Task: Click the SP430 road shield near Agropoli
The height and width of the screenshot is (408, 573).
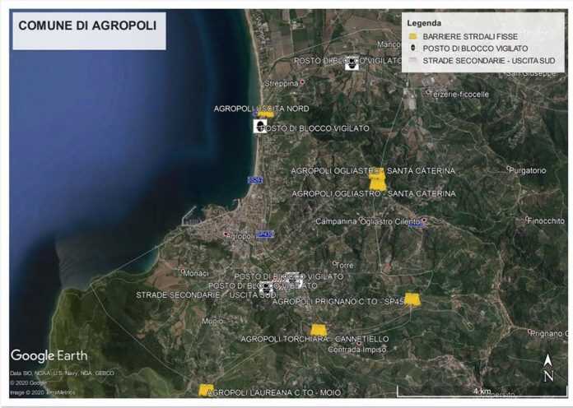Action: [x=264, y=234]
